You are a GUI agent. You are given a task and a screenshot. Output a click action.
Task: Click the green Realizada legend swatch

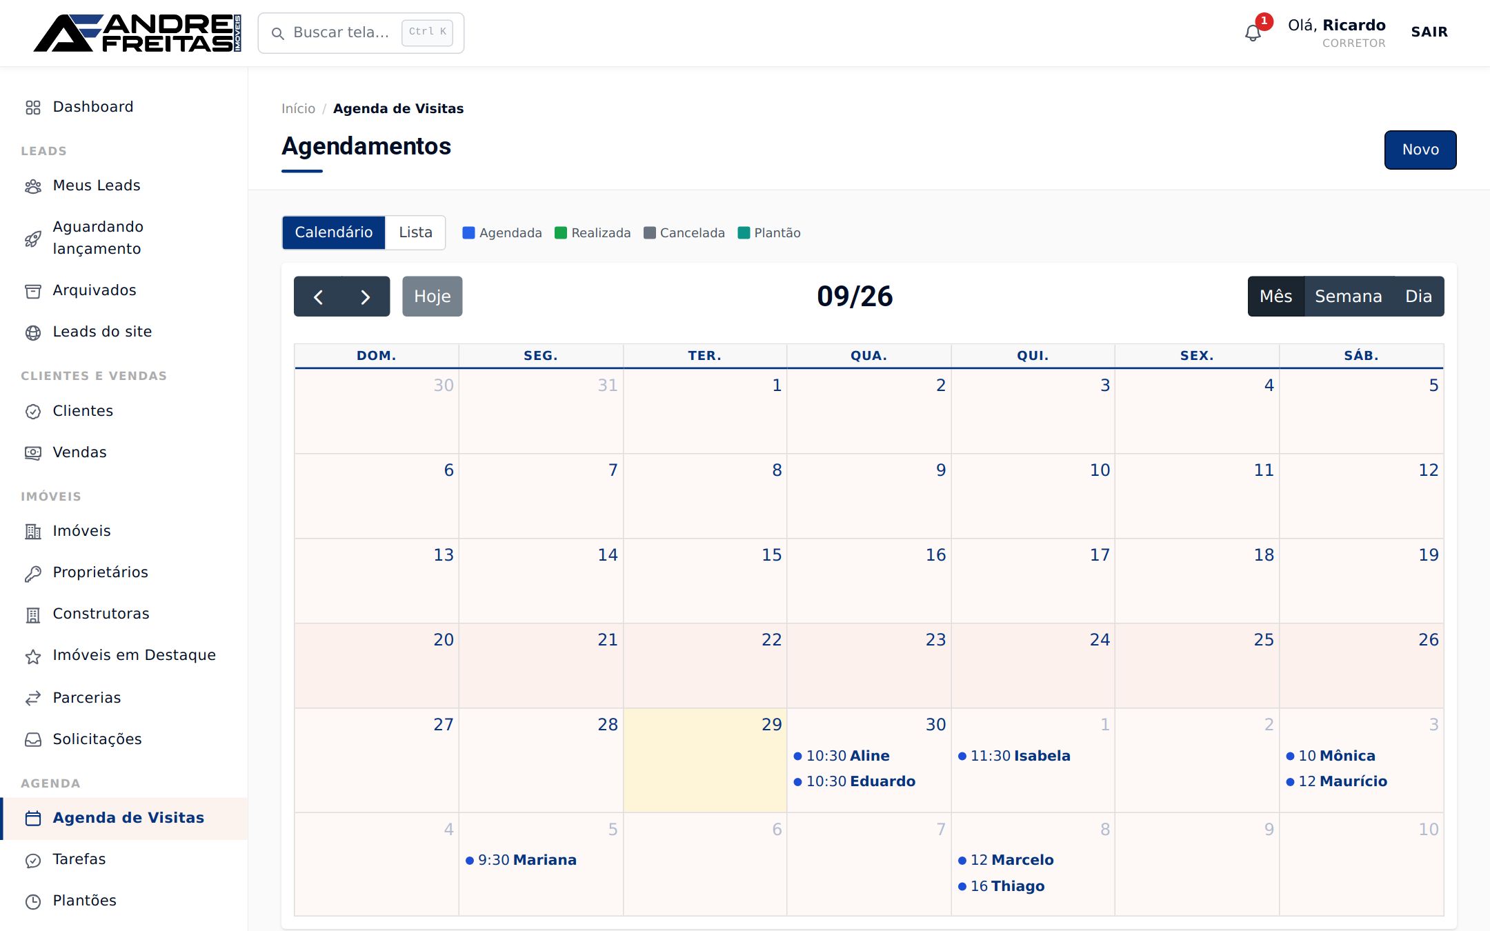coord(561,232)
